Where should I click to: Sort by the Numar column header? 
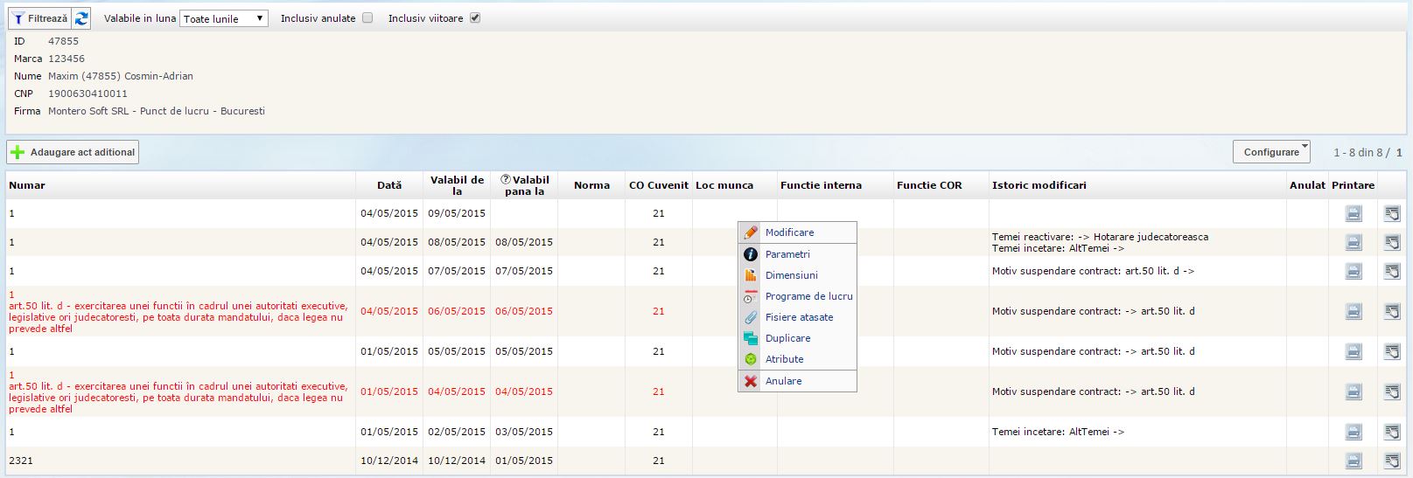click(27, 185)
